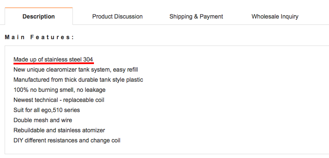Click the red underline beneath stainless steel text
Viewport: 329px width, 158px height.
pos(53,63)
